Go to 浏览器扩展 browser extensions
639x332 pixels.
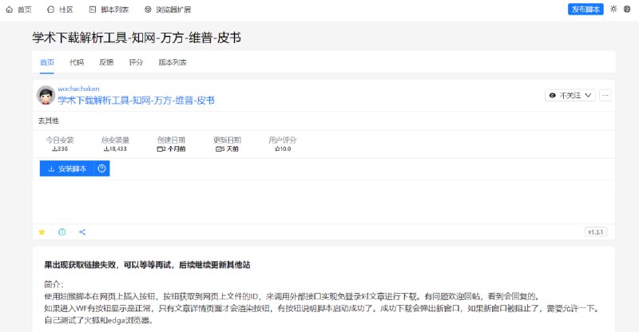point(169,10)
